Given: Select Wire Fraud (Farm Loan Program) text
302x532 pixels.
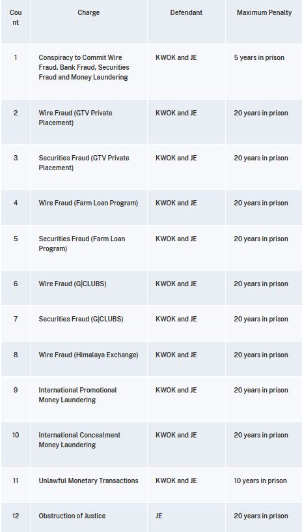Looking at the screenshot, I should pos(89,203).
